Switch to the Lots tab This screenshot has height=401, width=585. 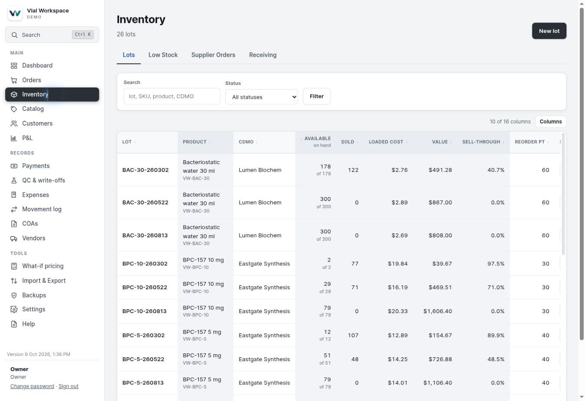tap(128, 55)
